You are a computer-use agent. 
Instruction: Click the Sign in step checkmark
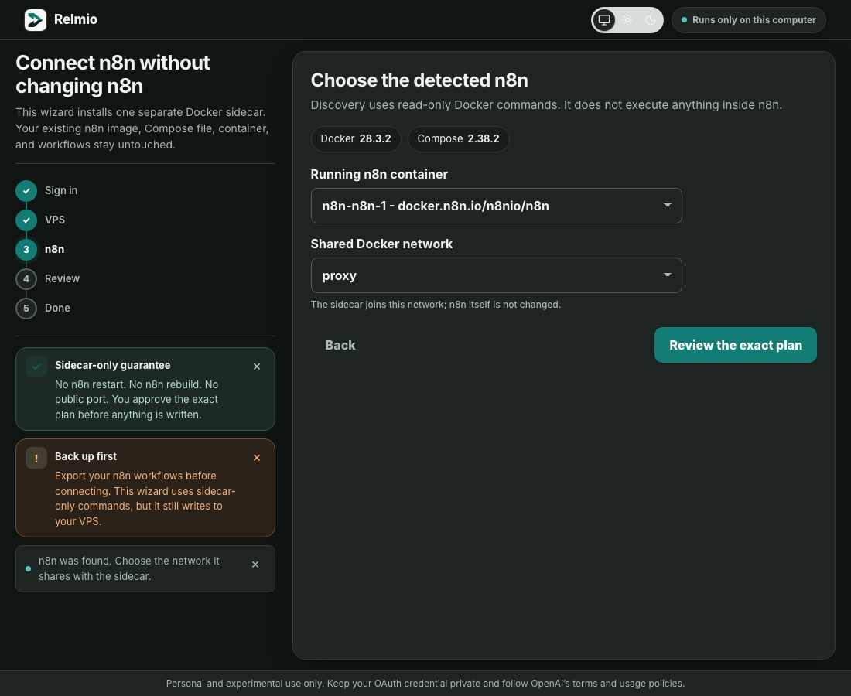pyautogui.click(x=26, y=191)
